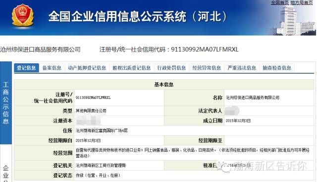Click the 基本信息 table heading
The height and width of the screenshot is (182, 317).
(x=164, y=85)
